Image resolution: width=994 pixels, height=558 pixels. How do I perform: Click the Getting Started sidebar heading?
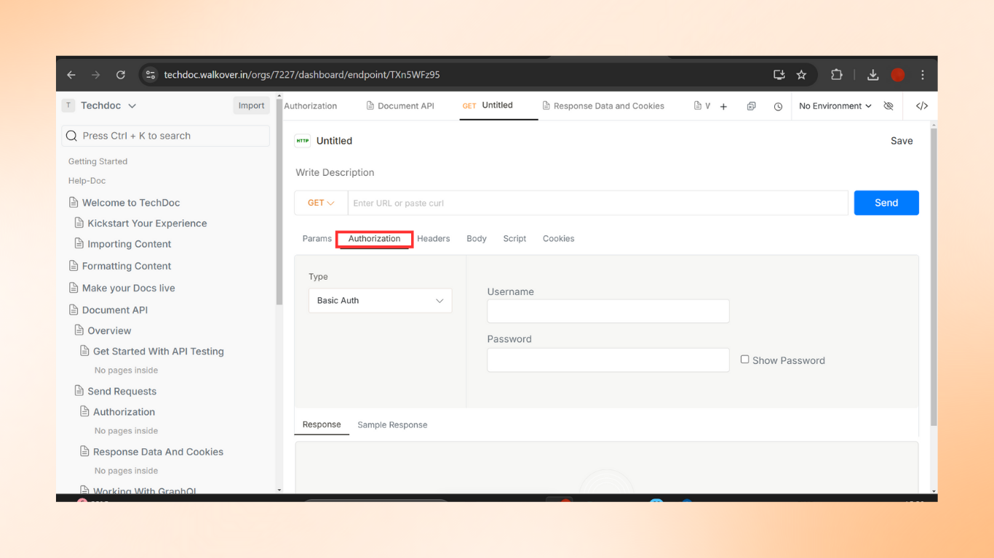pyautogui.click(x=98, y=161)
